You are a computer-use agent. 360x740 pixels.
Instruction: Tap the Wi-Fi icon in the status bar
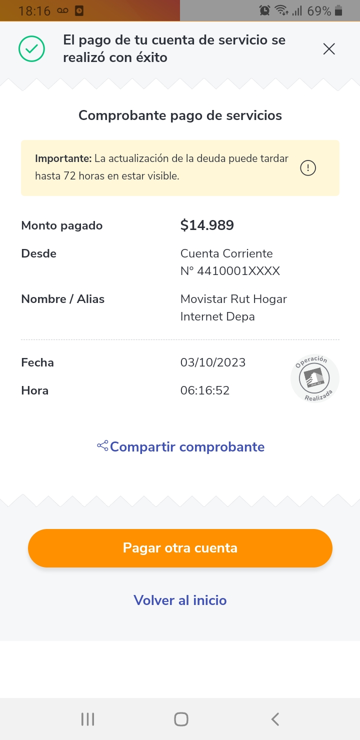pyautogui.click(x=282, y=10)
